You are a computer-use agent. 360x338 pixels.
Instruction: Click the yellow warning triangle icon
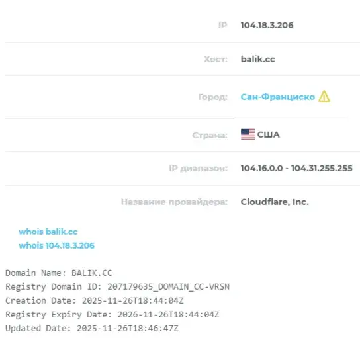click(324, 96)
